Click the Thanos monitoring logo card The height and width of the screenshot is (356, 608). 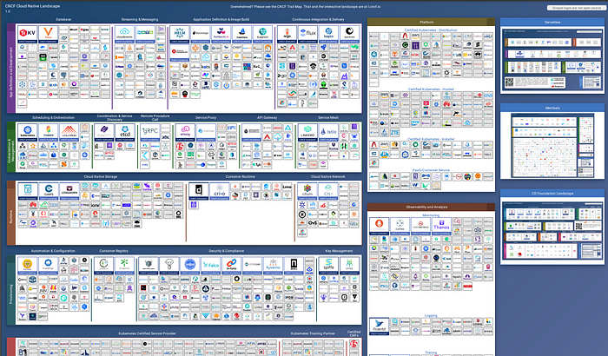click(x=441, y=226)
